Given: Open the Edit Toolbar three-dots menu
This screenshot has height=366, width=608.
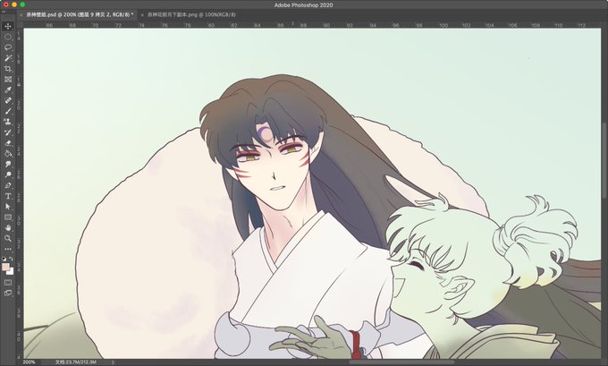Looking at the screenshot, I should coord(8,249).
